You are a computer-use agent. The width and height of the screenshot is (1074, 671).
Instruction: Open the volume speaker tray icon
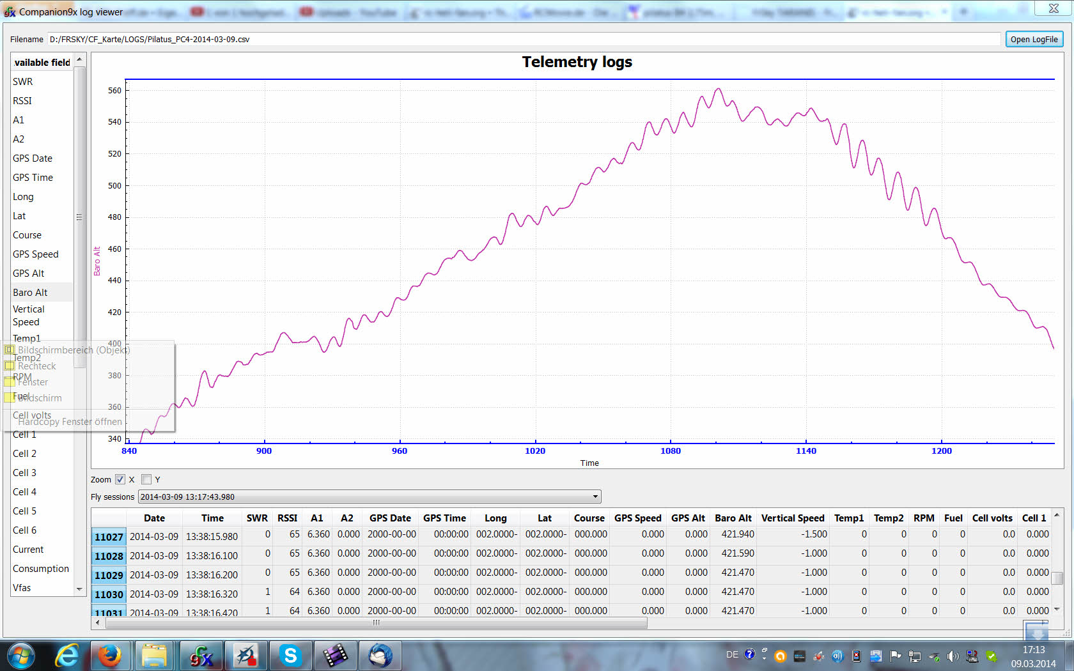coord(953,656)
